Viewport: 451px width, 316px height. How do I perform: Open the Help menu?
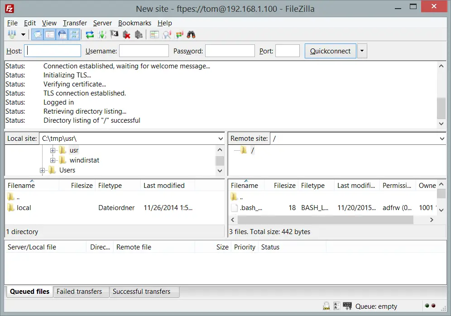click(164, 23)
